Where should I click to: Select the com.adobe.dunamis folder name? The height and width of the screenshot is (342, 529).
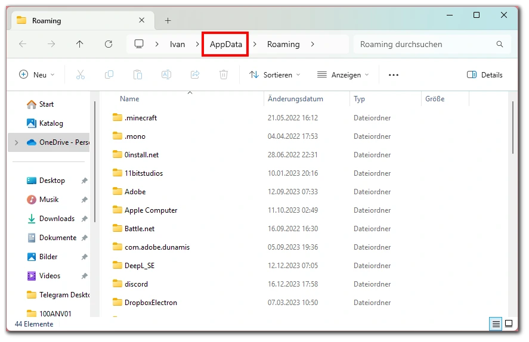[157, 247]
